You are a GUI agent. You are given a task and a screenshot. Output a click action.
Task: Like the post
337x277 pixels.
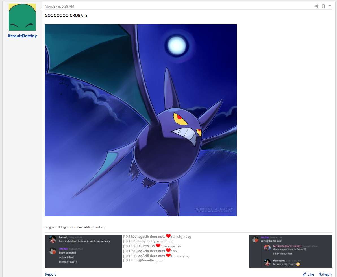click(308, 274)
